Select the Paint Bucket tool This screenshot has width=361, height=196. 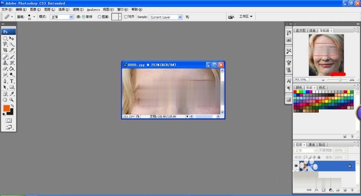pyautogui.click(x=12, y=69)
